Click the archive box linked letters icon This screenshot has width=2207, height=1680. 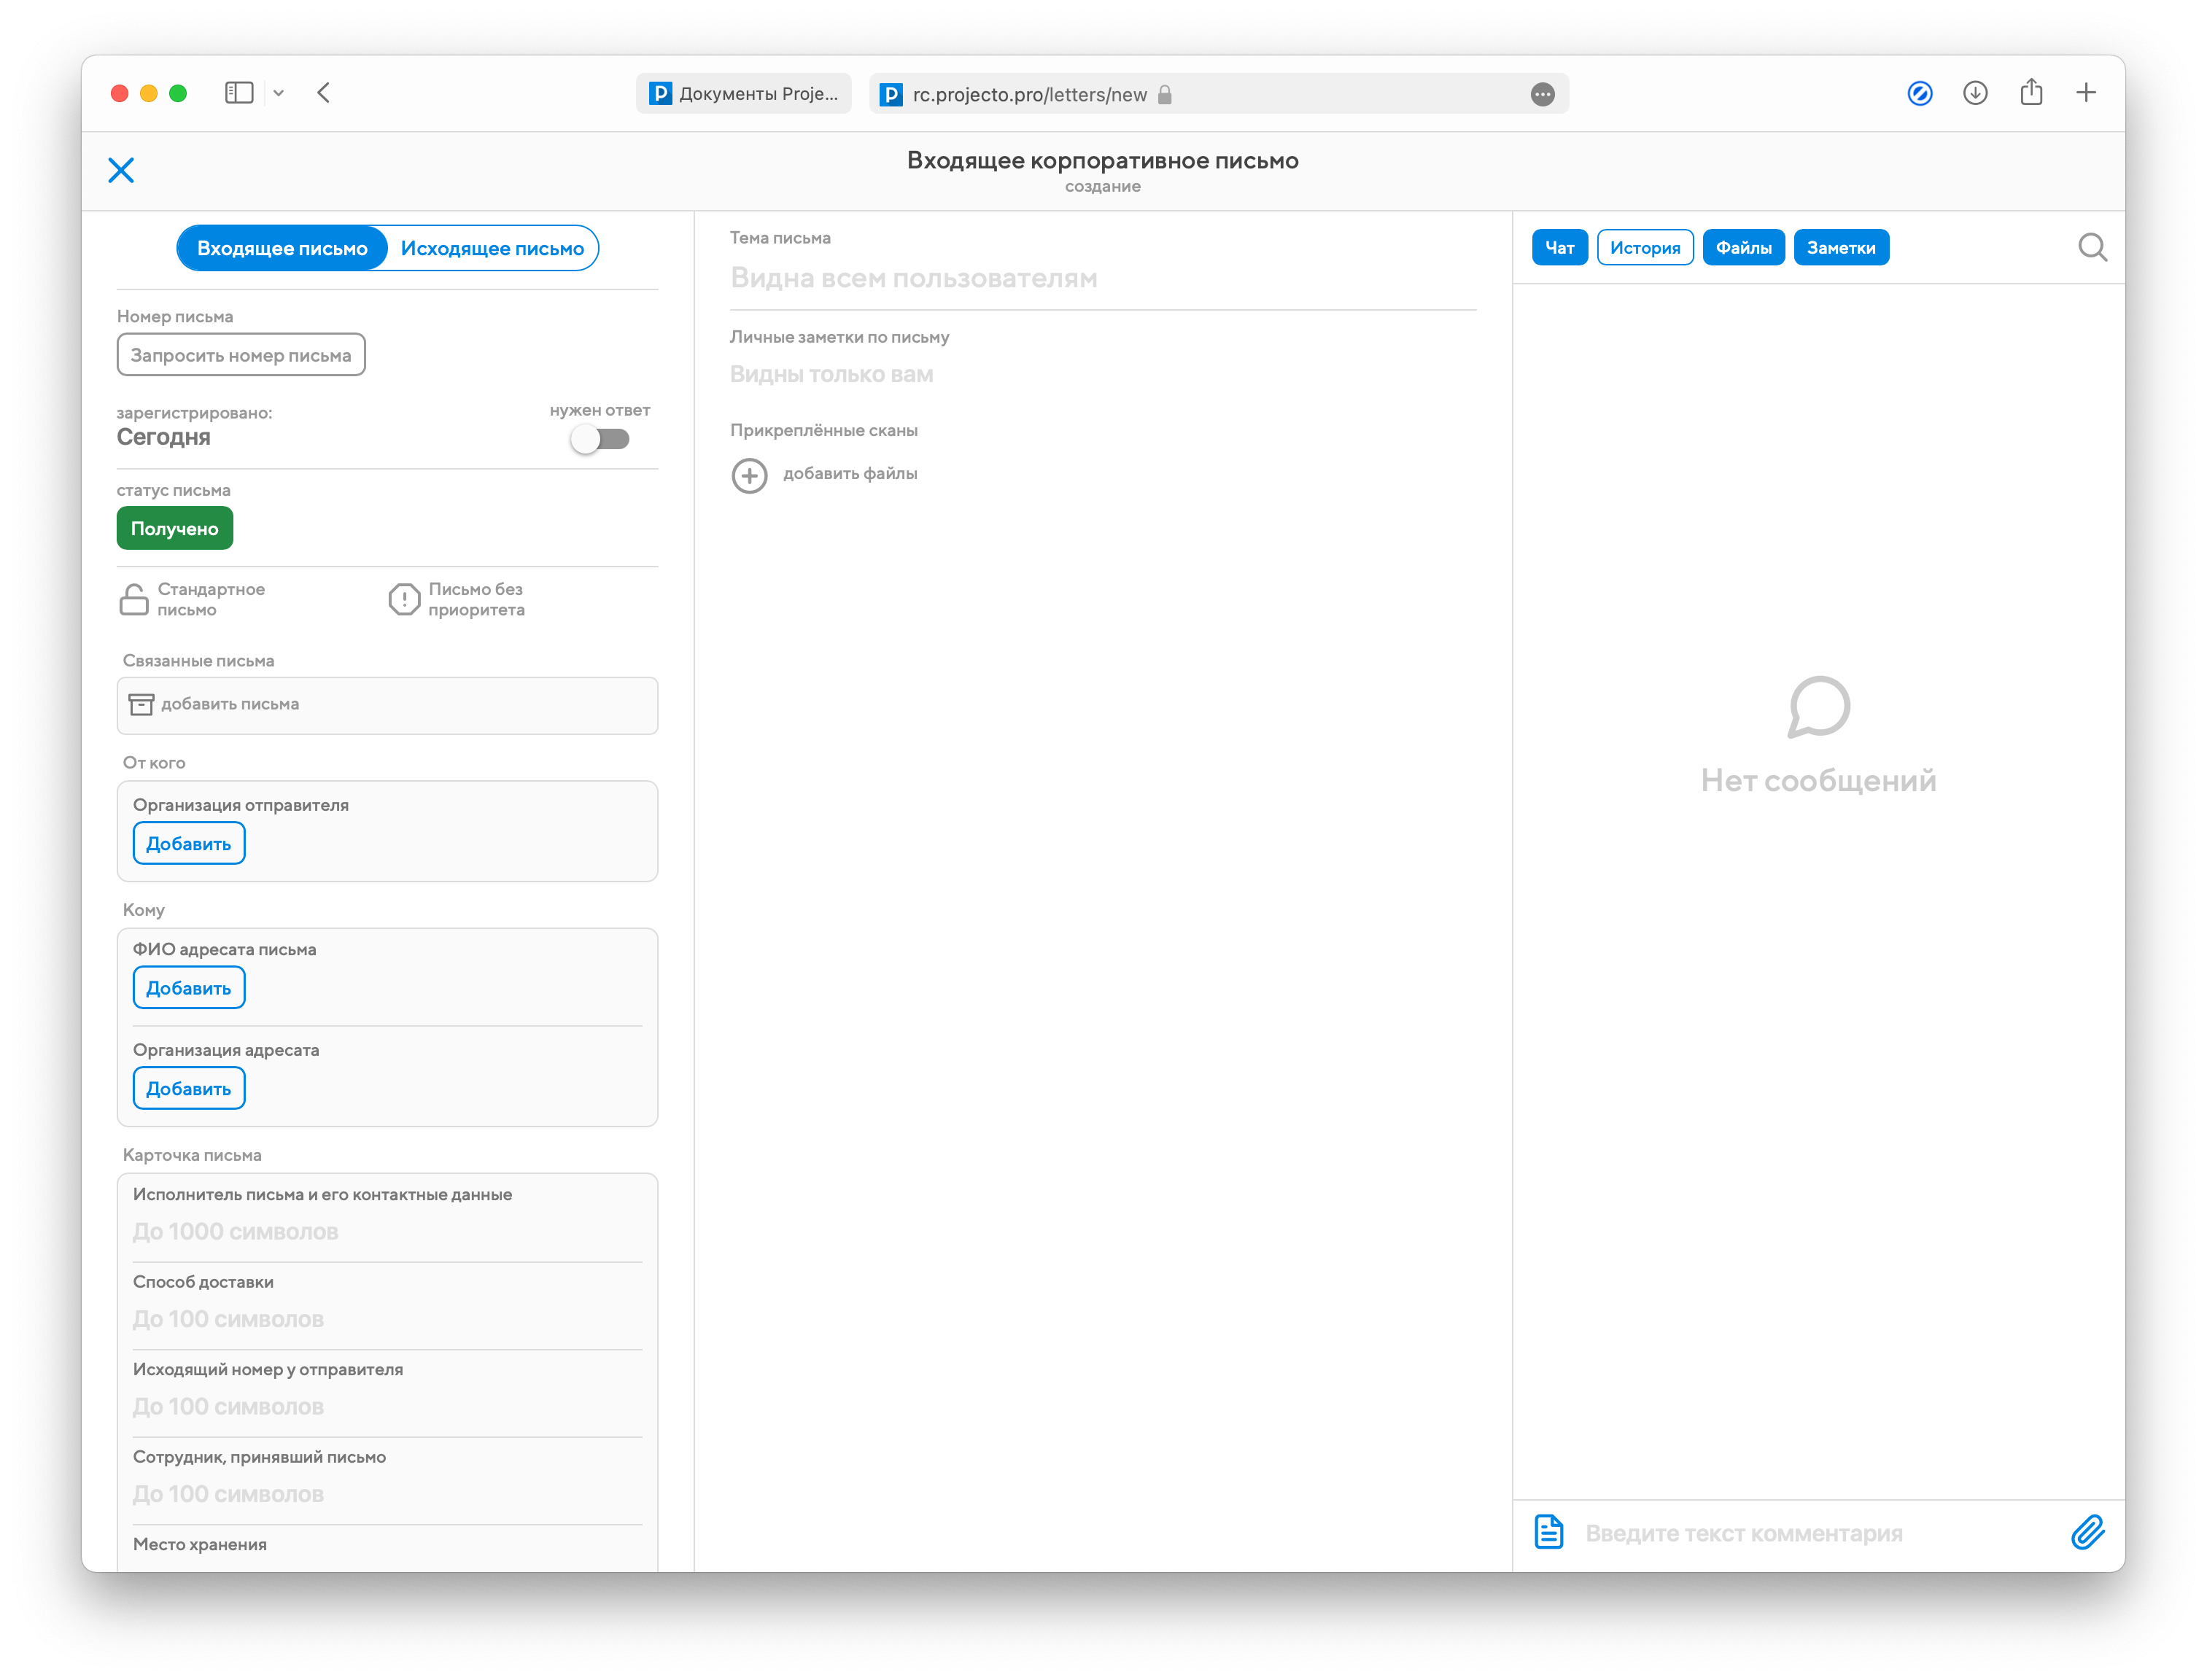point(141,704)
